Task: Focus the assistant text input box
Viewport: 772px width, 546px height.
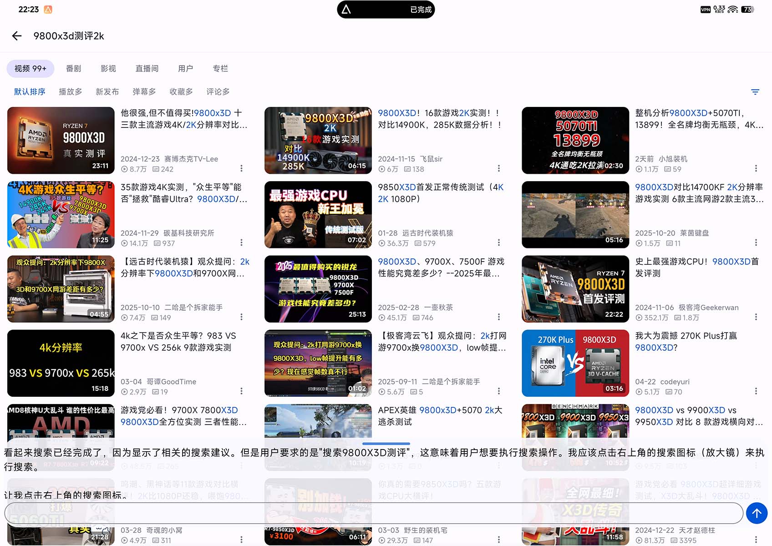Action: (x=374, y=513)
